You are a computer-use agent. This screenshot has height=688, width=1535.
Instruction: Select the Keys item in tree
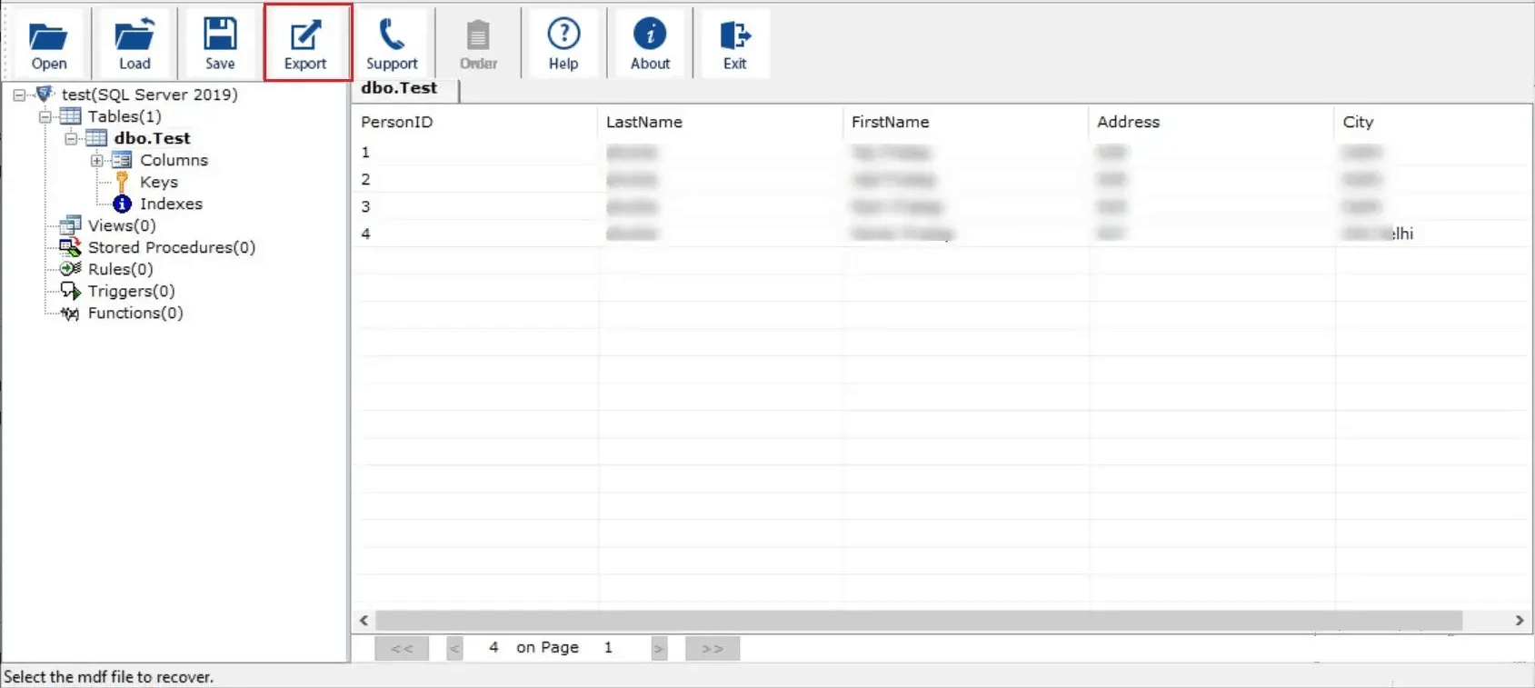[x=158, y=182]
